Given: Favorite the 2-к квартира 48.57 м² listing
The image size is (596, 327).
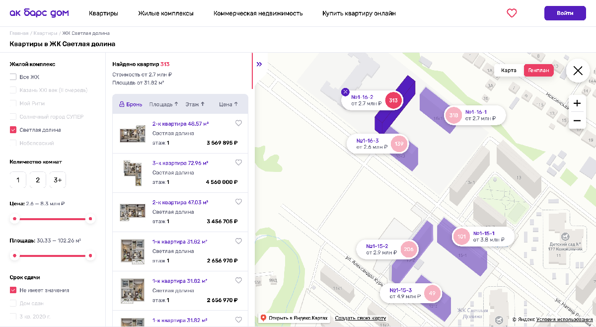Looking at the screenshot, I should coord(238,123).
